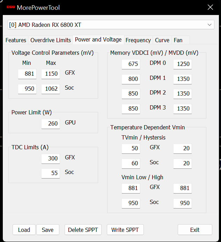Click the Save button

click(x=48, y=230)
